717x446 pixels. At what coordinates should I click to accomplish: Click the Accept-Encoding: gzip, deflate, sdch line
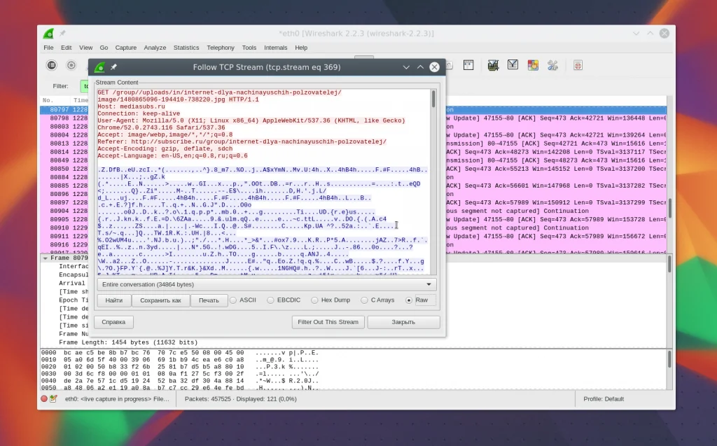tap(165, 148)
